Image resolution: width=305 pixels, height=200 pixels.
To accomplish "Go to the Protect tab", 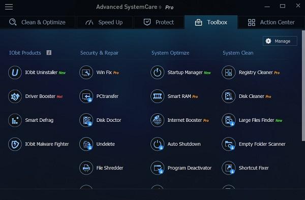I will (x=159, y=22).
